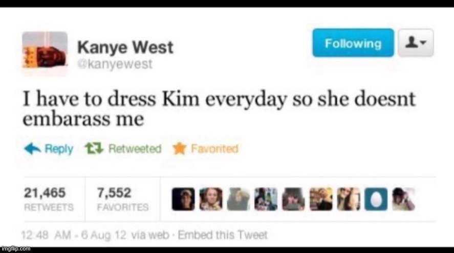Image resolution: width=454 pixels, height=253 pixels.
Task: Open the default egg avatar profile
Action: [376, 199]
